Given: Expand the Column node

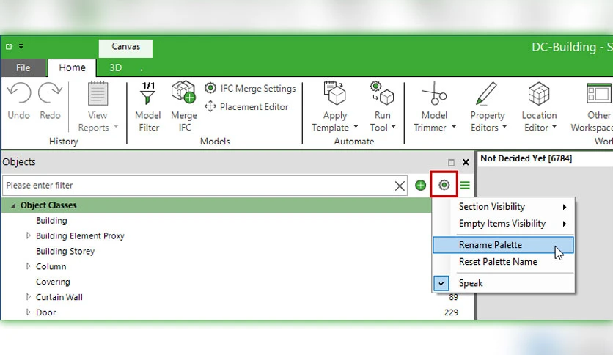Looking at the screenshot, I should pyautogui.click(x=28, y=266).
